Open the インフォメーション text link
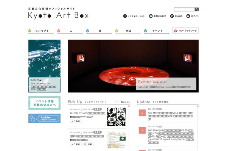Image resolution: width=227 pixels, height=151 pixels. point(136,16)
